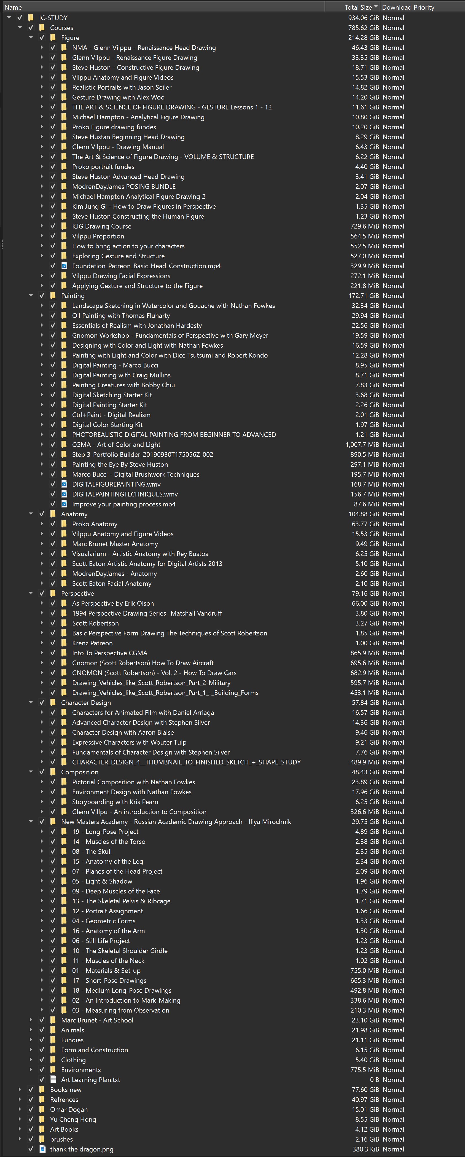Image resolution: width=465 pixels, height=1157 pixels.
Task: Uncheck 'Marc Brunet - Art School' checkbox
Action: 42,1019
